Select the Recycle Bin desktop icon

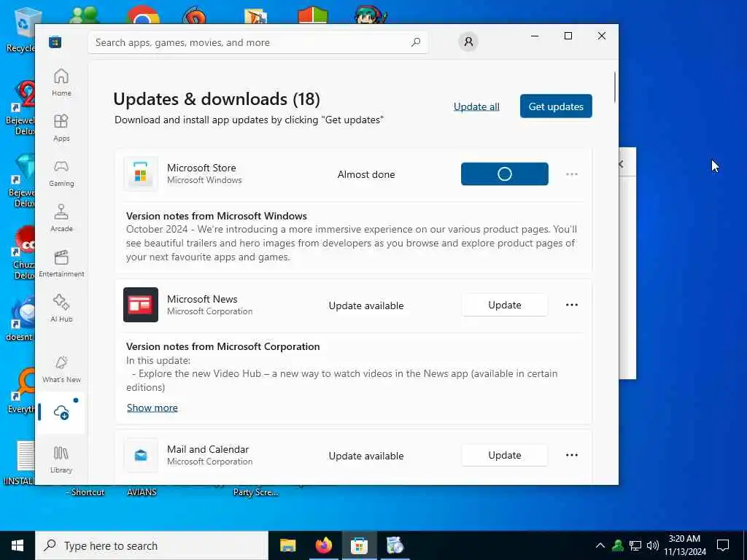pyautogui.click(x=20, y=29)
